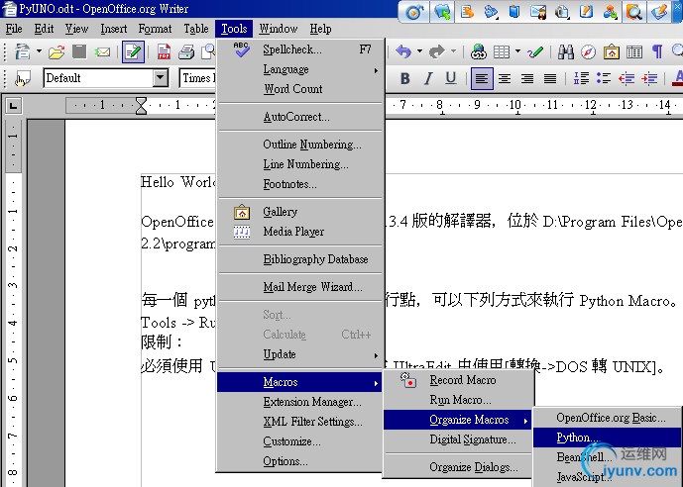Open Extension Manager

(300, 402)
